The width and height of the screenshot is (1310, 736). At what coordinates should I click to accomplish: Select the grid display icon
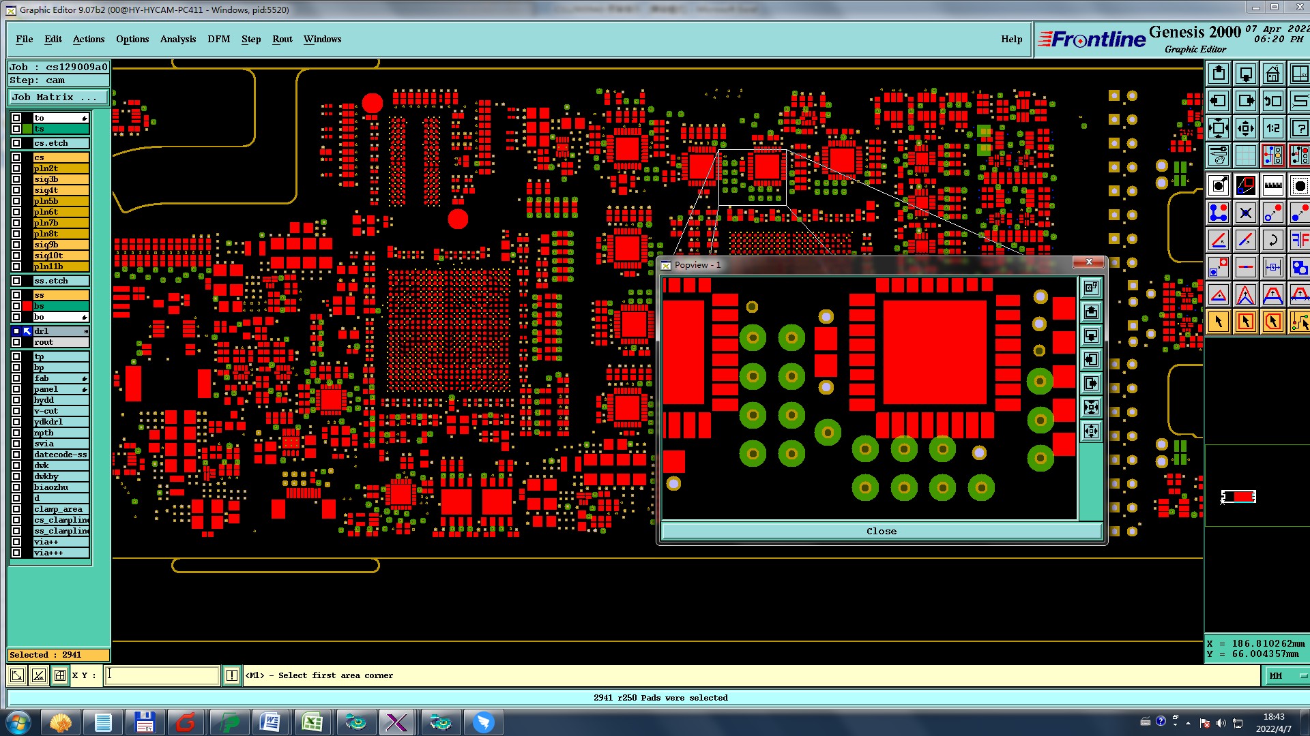(x=1245, y=155)
